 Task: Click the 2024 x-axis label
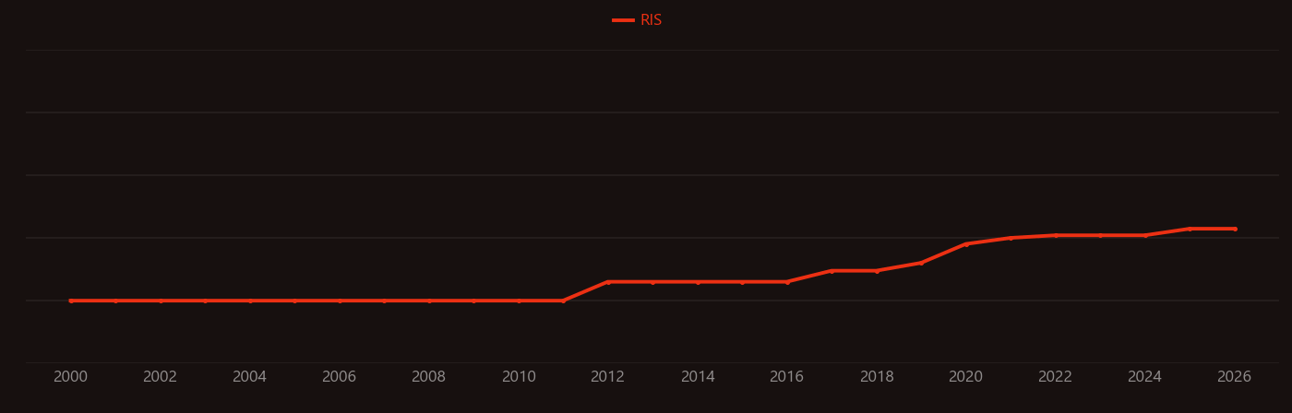[x=1145, y=377]
